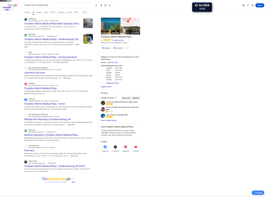Viewport: 268px width, 197px height.
Task: Select the All results tab
Action: point(33,12)
